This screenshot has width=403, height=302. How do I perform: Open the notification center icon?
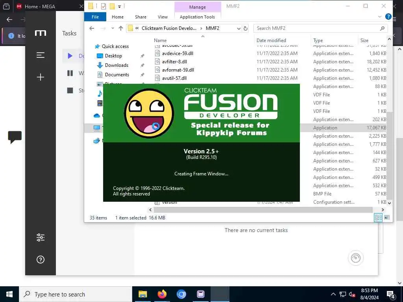pyautogui.click(x=390, y=295)
